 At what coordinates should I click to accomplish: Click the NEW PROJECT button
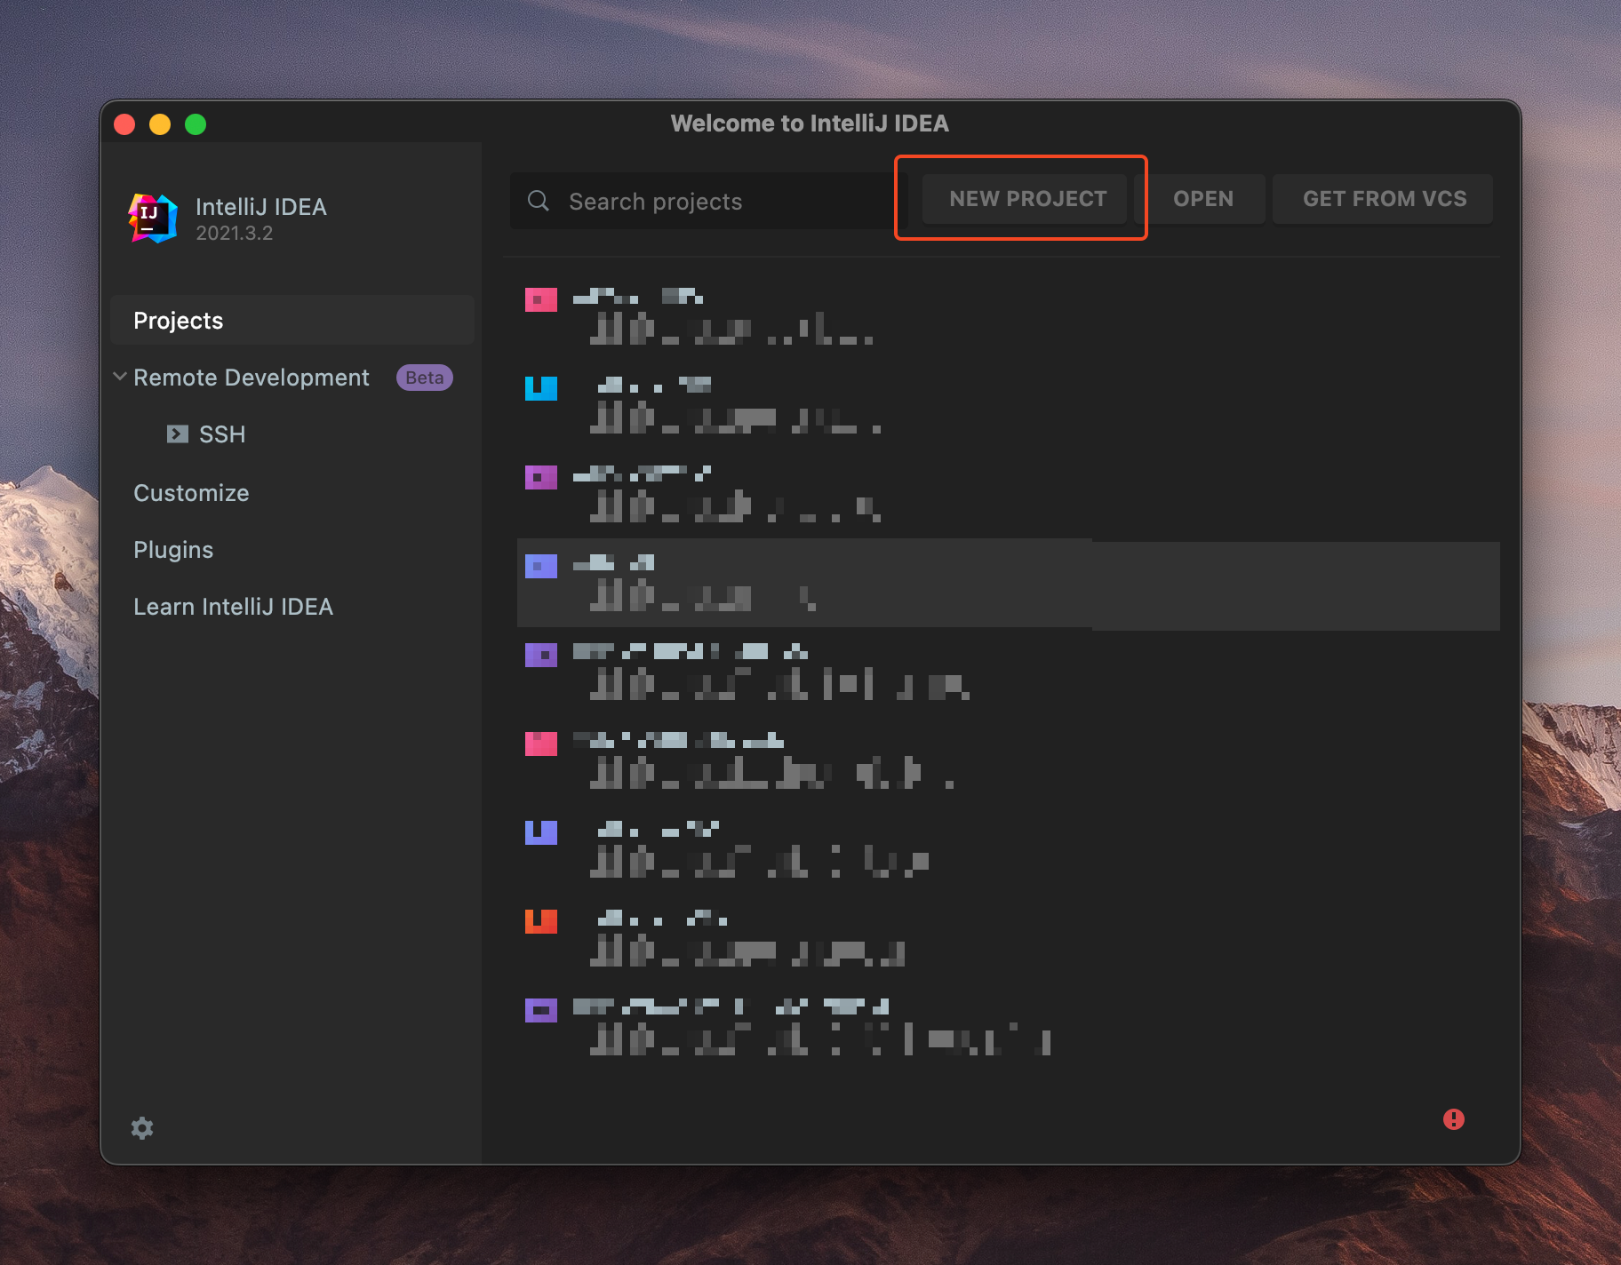pos(1026,199)
